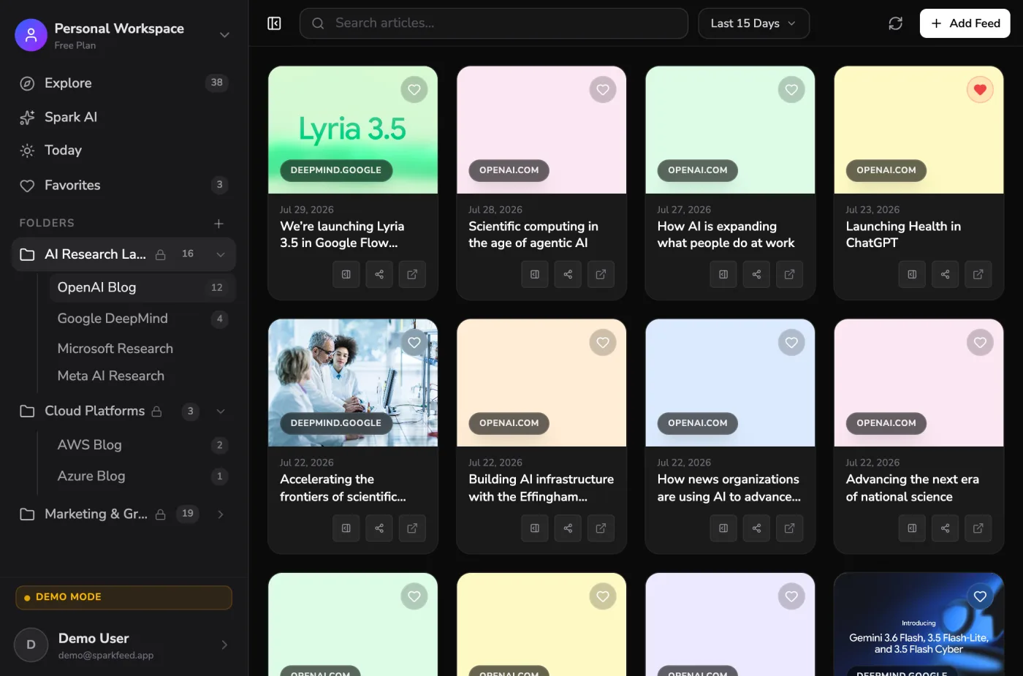Select the Microsoft Research feed

pos(142,349)
